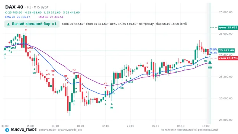Click the '15:00' time axis label
The width and height of the screenshot is (238, 134).
pyautogui.click(x=30, y=126)
